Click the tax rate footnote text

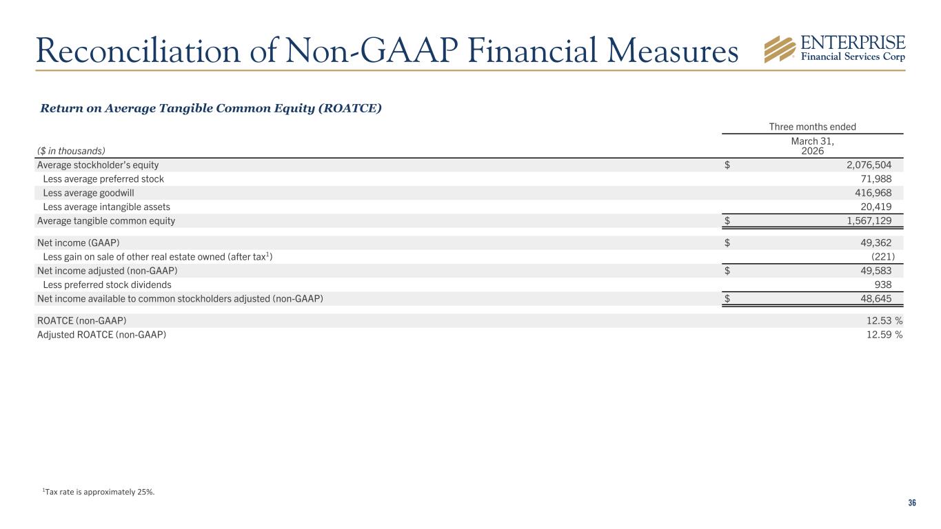click(99, 491)
